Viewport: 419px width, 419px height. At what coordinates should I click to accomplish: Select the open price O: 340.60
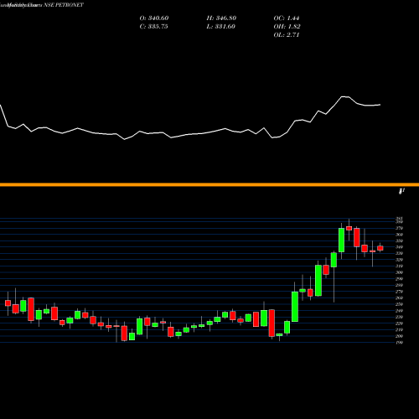pyautogui.click(x=154, y=18)
